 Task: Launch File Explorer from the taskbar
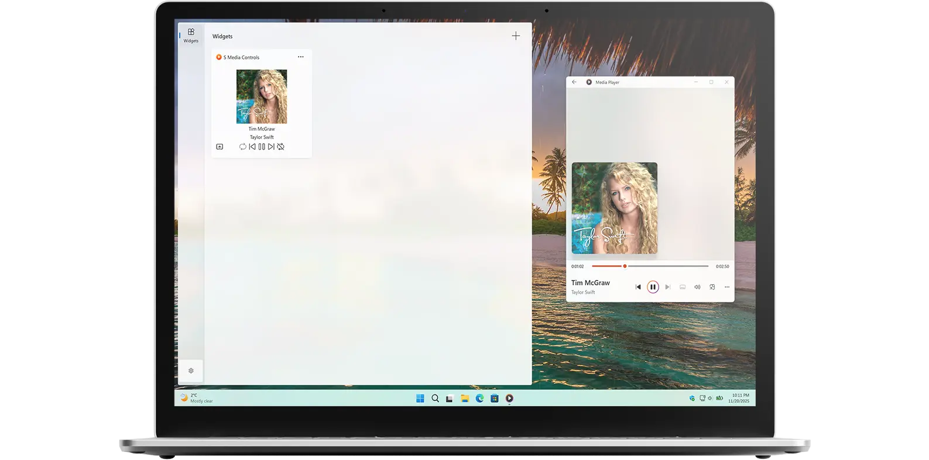click(x=465, y=399)
